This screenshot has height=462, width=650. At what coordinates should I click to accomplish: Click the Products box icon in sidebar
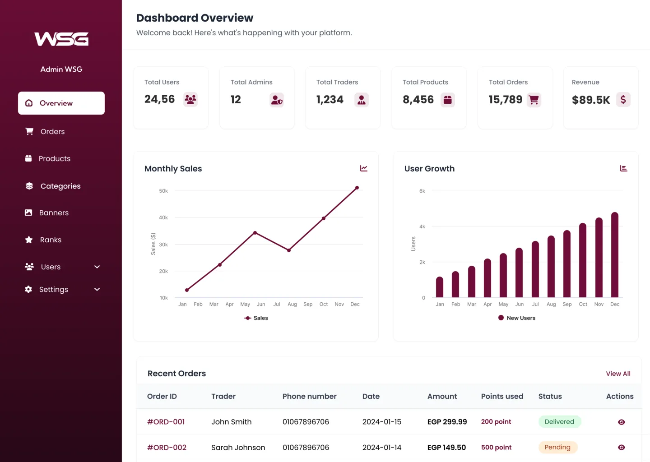(x=28, y=158)
